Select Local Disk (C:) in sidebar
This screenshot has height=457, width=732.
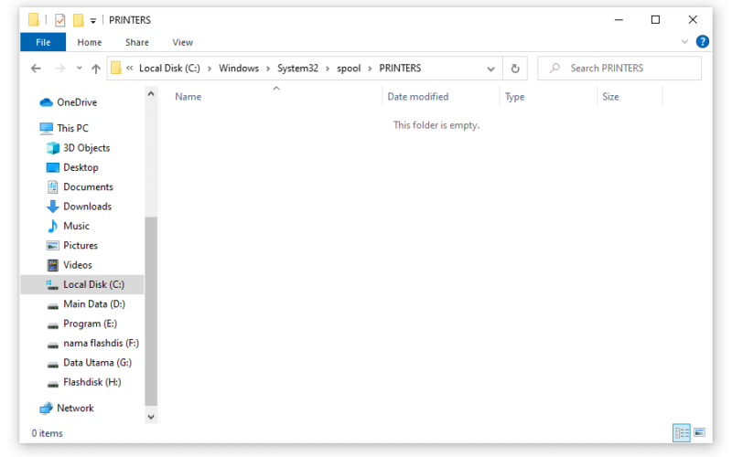coord(82,284)
